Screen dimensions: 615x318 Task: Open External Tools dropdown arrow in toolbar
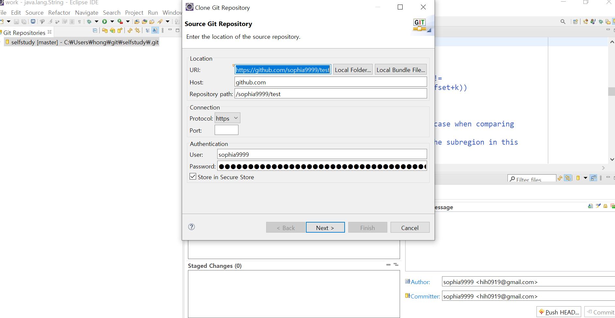(x=128, y=22)
